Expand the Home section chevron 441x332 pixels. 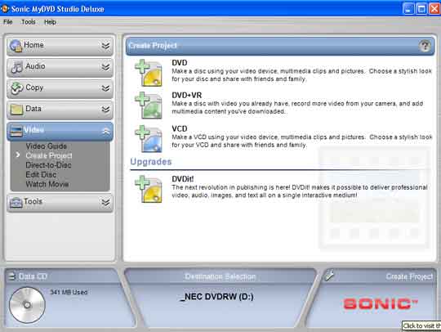tap(105, 46)
